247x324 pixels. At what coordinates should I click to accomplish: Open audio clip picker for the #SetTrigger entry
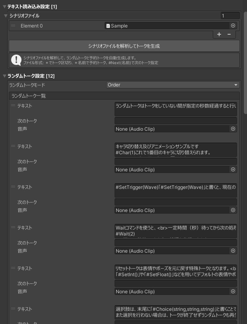pyautogui.click(x=233, y=210)
